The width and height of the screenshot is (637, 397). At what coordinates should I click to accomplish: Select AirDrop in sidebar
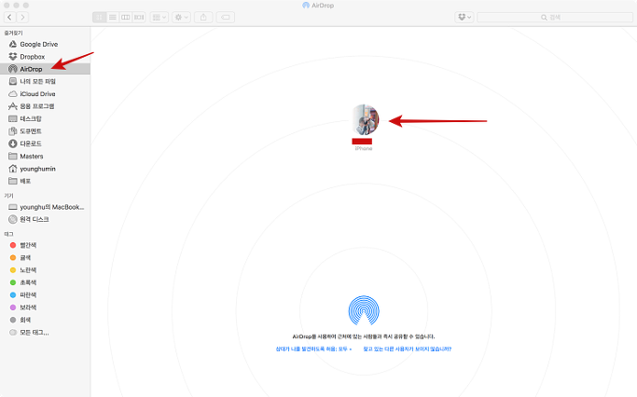tap(45, 69)
